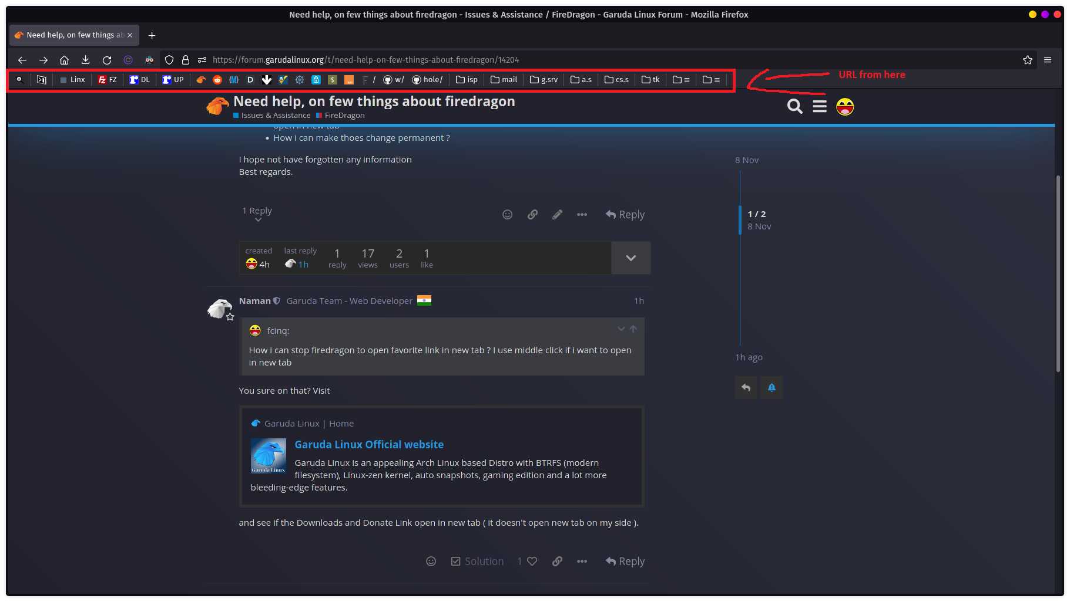Open the Garuda eagle bookmark icon
The image size is (1070, 602).
point(201,80)
